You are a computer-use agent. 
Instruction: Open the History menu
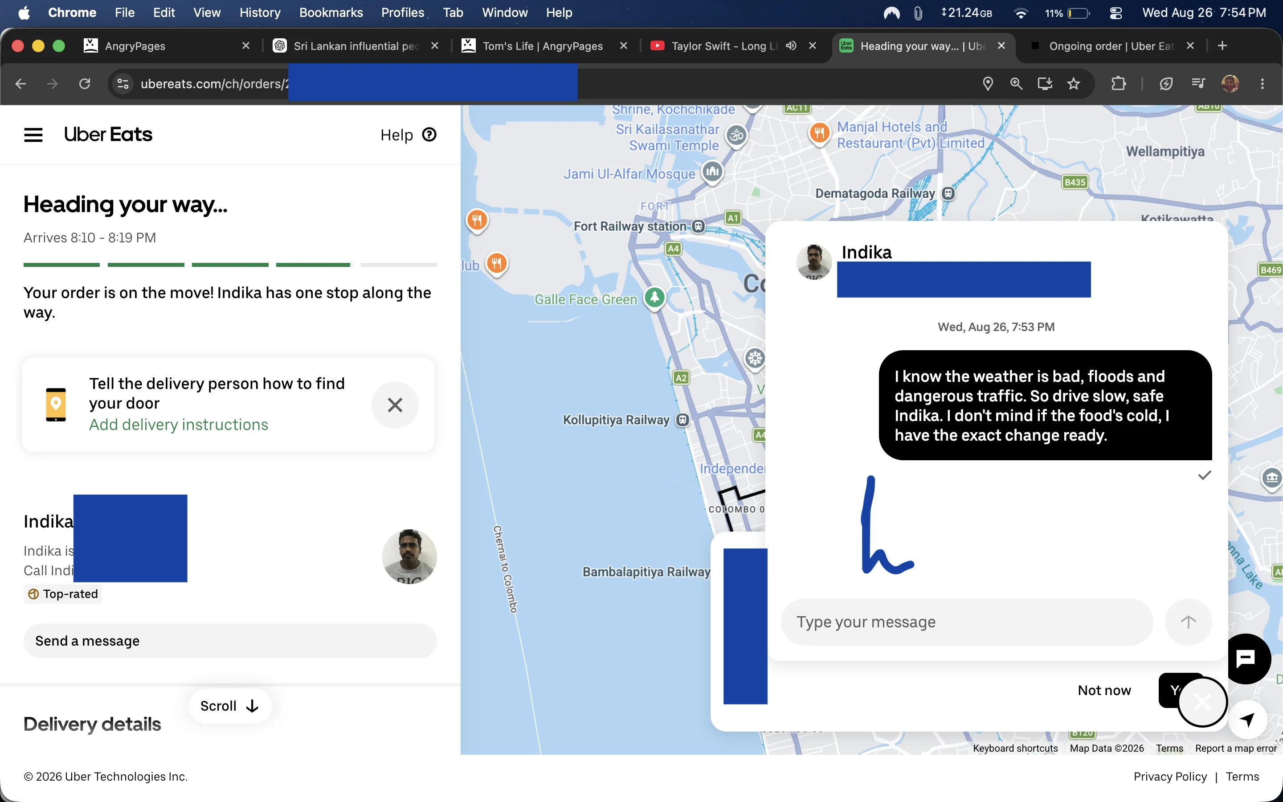[260, 13]
